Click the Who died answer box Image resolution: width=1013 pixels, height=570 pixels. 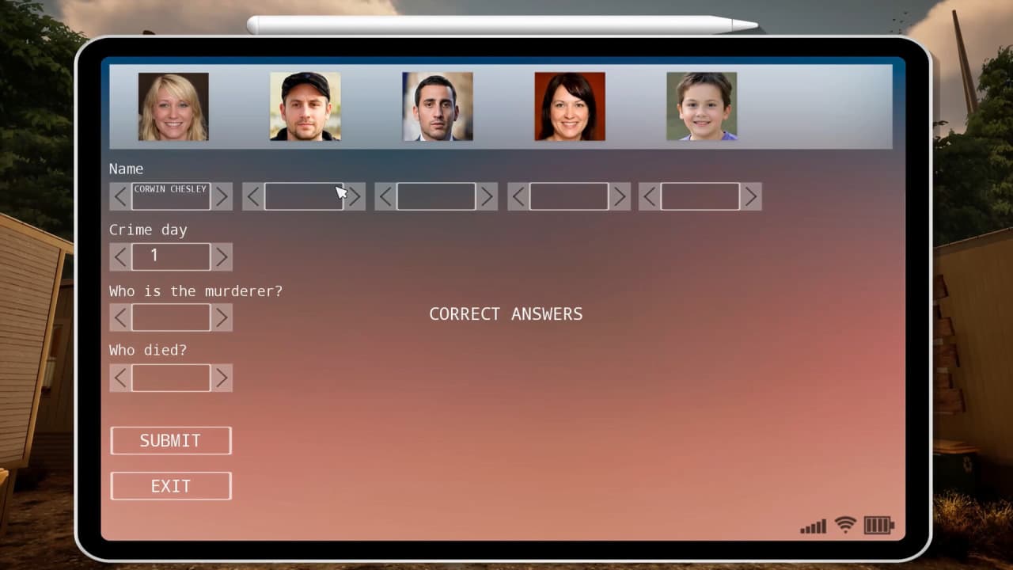(x=171, y=378)
